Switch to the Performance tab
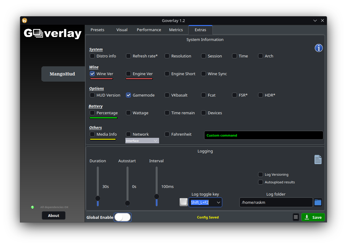The image size is (347, 246). pos(149,30)
